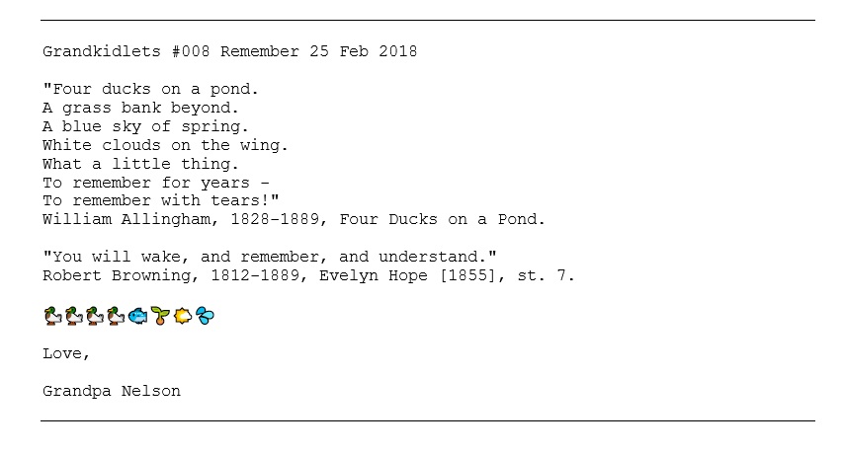843x454 pixels.
Task: Click the blue fish emoji
Action: 138,316
